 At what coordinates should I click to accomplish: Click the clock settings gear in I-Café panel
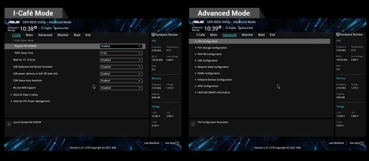[35, 28]
